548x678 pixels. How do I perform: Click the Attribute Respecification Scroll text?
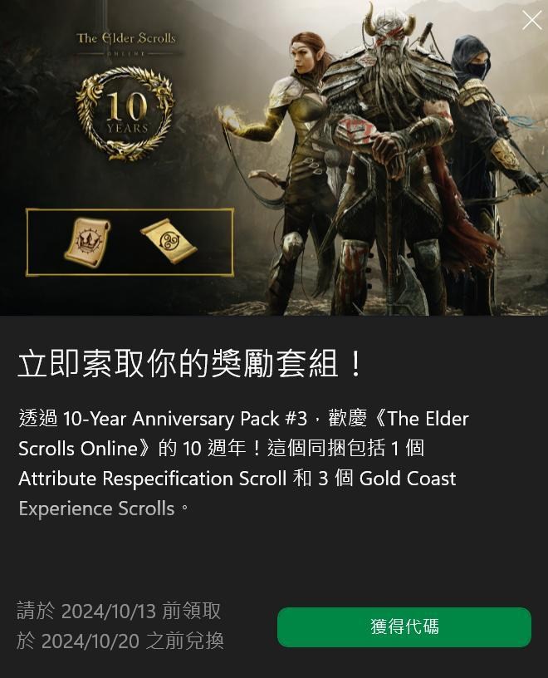click(153, 479)
